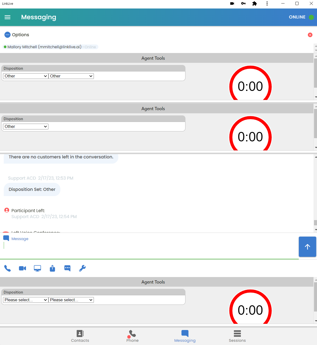Start a voice call with phone icon
This screenshot has width=317, height=345.
point(7,268)
